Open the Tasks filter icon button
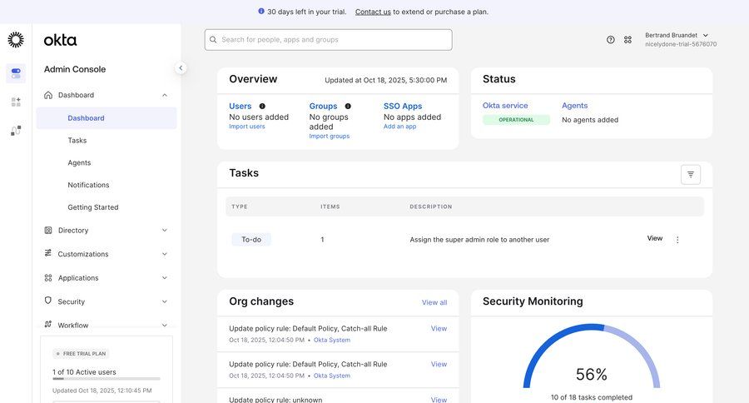 [x=691, y=175]
